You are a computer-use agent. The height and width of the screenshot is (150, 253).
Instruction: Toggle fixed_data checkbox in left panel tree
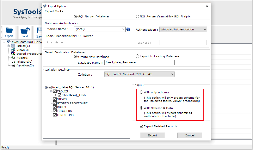coord(4,42)
